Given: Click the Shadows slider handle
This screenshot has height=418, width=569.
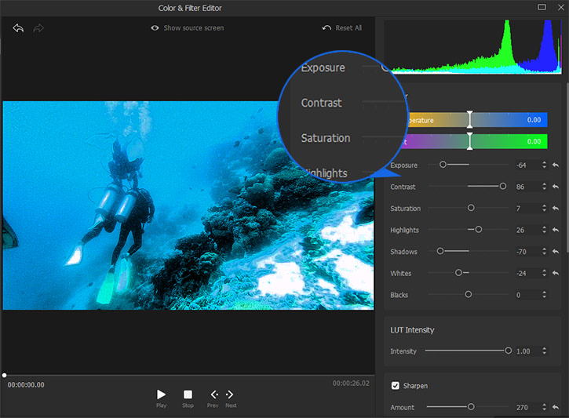Looking at the screenshot, I should tap(440, 252).
